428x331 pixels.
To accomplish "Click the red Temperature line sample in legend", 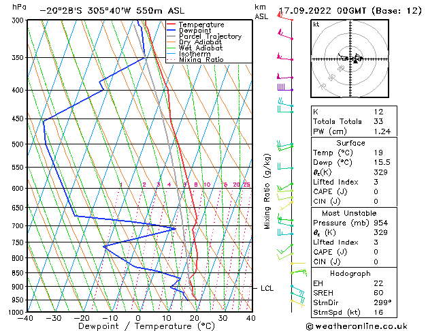I will tap(171, 25).
